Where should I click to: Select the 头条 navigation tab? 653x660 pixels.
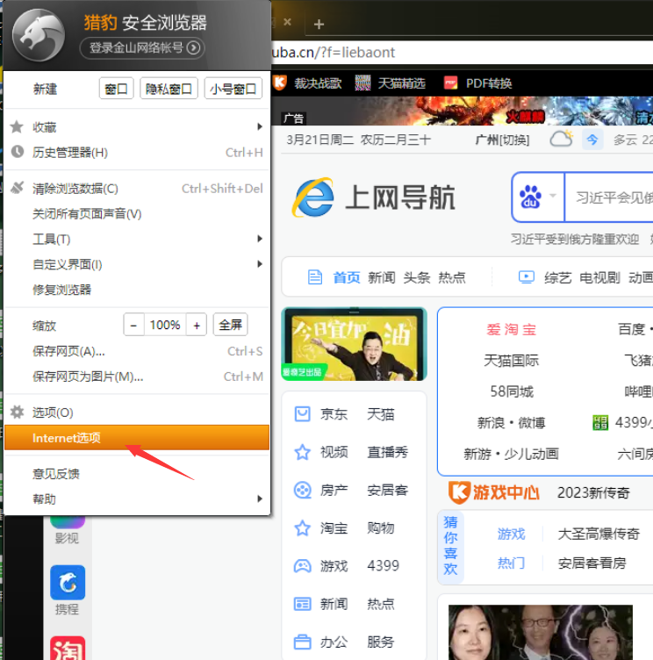417,277
